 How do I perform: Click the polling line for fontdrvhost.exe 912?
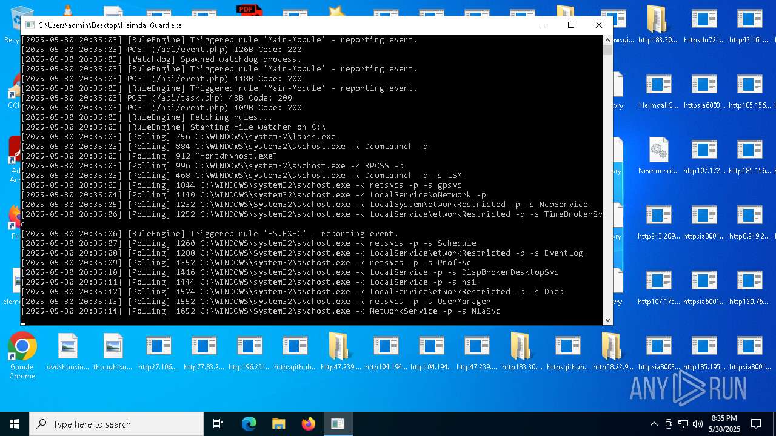[149, 156]
